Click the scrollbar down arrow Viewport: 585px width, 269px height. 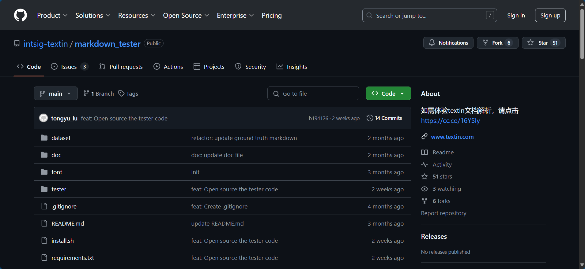click(582, 265)
